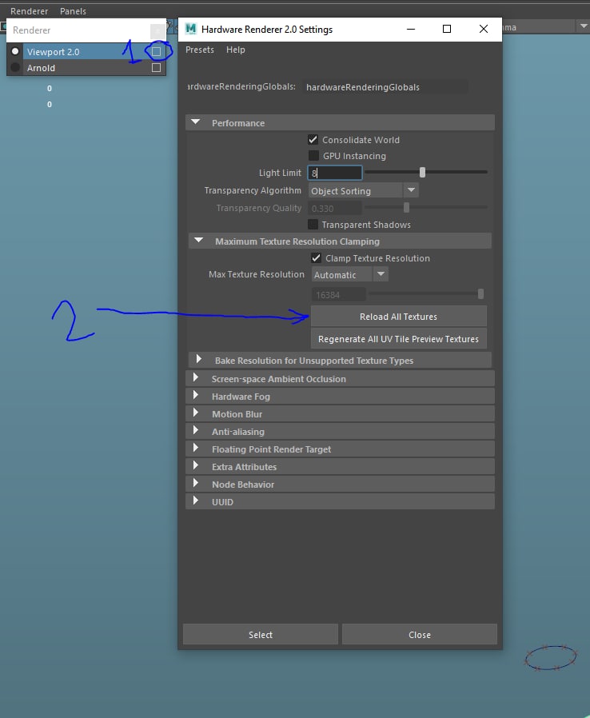This screenshot has height=718, width=590.
Task: Maximize the Hardware Renderer settings window
Action: (x=447, y=29)
